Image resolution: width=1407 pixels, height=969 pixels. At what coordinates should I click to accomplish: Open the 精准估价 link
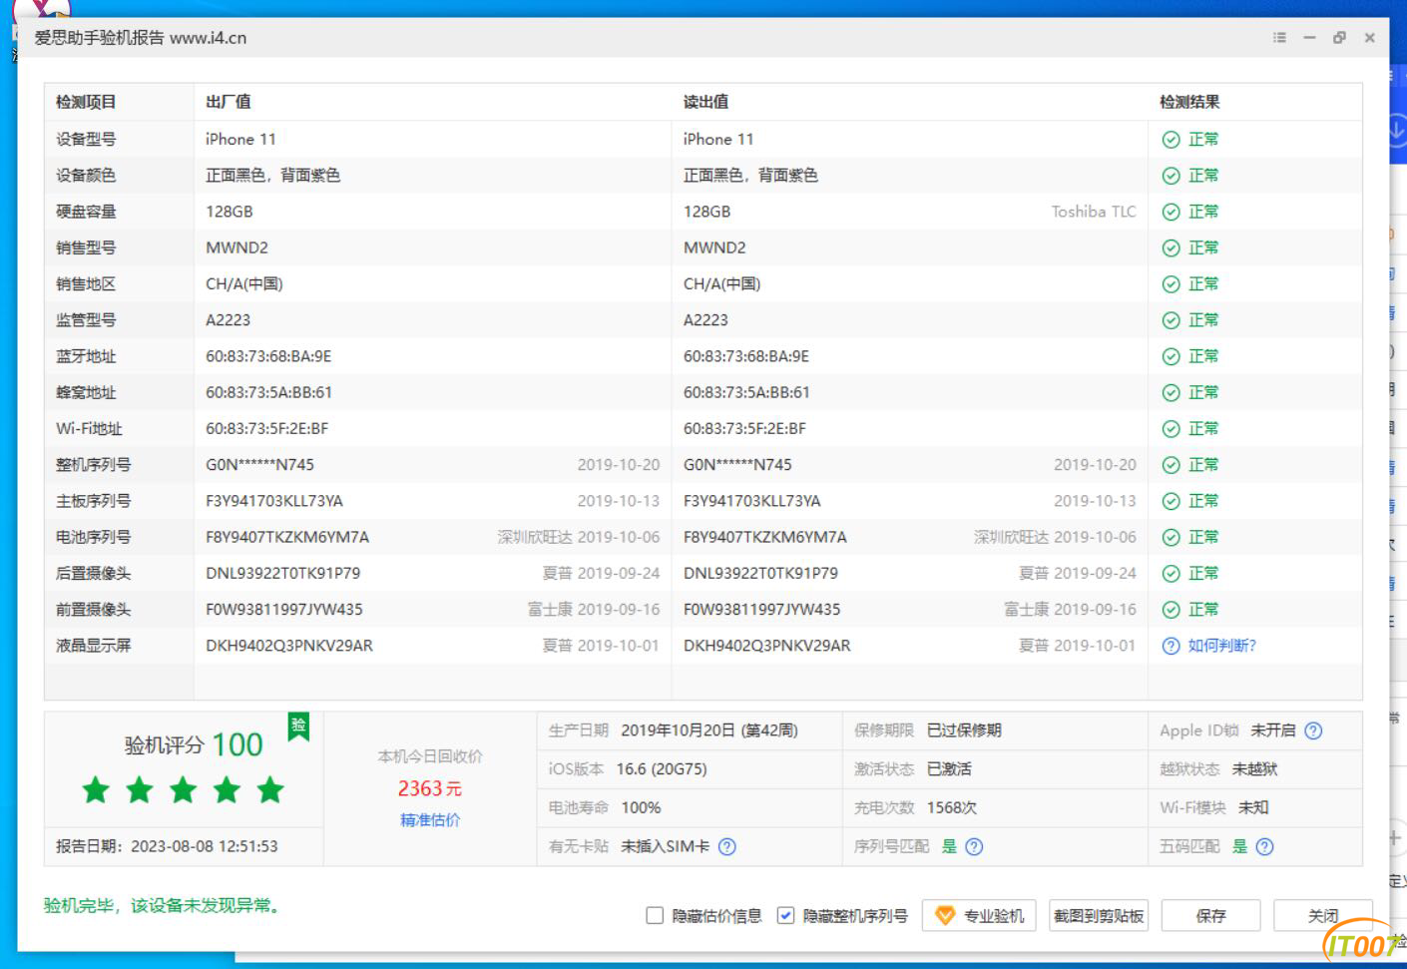point(430,819)
